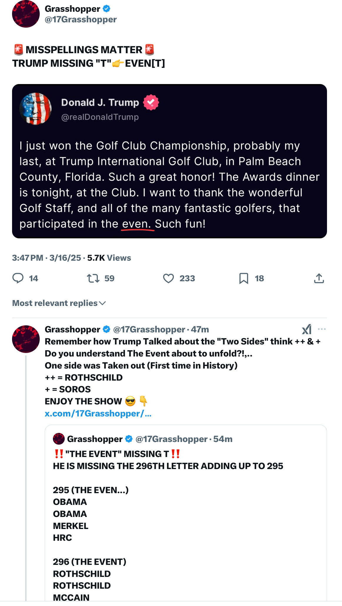Click the 5.7K Views count
This screenshot has height=606, width=342.
(x=109, y=258)
